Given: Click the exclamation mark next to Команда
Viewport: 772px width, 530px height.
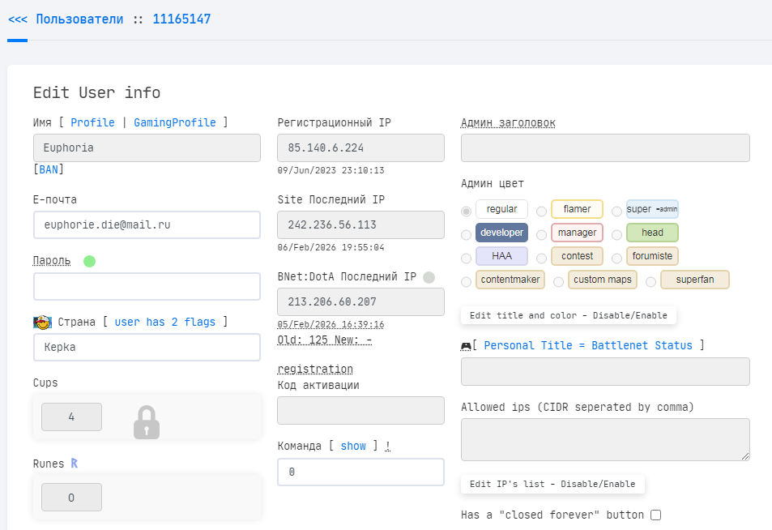Looking at the screenshot, I should [387, 446].
